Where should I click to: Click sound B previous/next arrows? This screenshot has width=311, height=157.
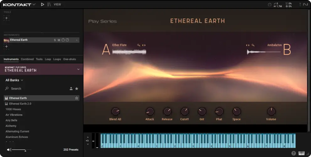[248, 45]
